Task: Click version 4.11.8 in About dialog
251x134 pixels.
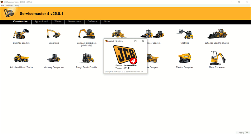Action: pos(126,68)
